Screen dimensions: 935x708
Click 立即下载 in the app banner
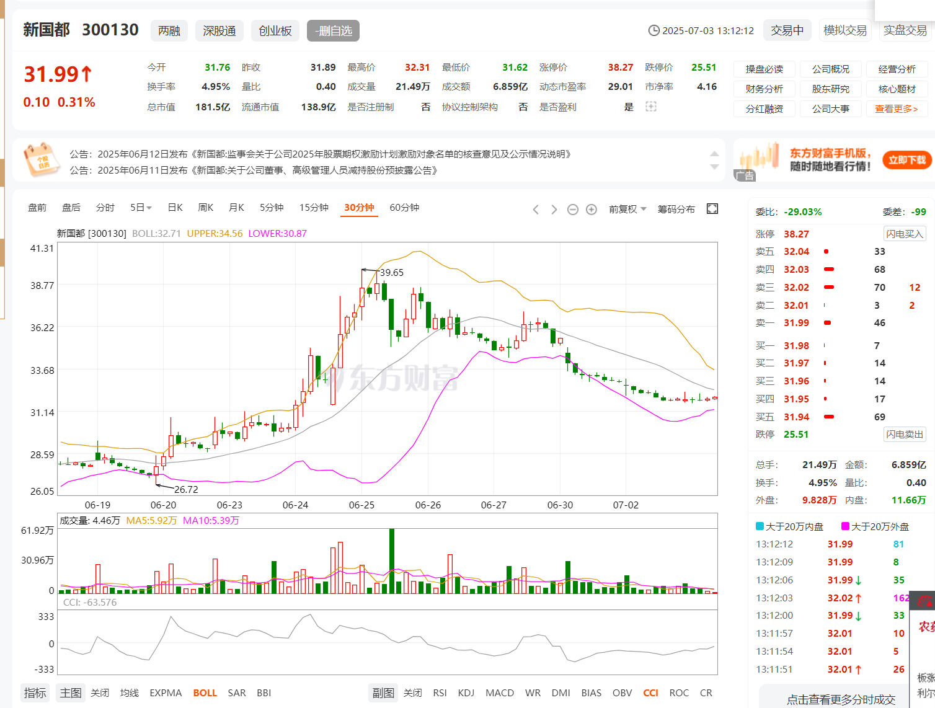[x=907, y=160]
